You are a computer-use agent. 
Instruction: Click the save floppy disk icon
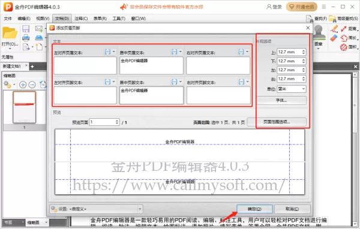pyautogui.click(x=26, y=29)
